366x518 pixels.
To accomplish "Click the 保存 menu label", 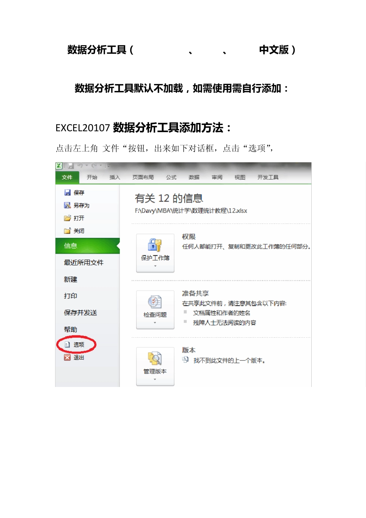I will pyautogui.click(x=79, y=193).
